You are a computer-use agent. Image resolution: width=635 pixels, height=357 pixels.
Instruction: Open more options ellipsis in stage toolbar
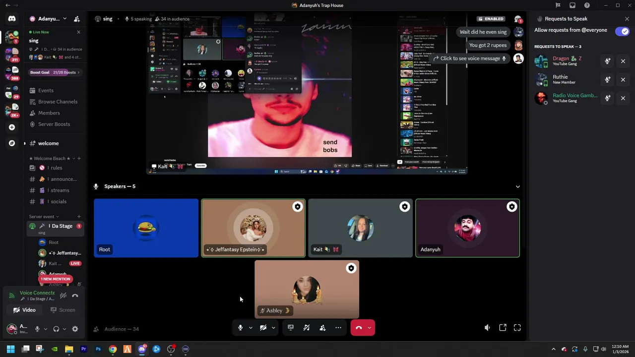pyautogui.click(x=338, y=328)
